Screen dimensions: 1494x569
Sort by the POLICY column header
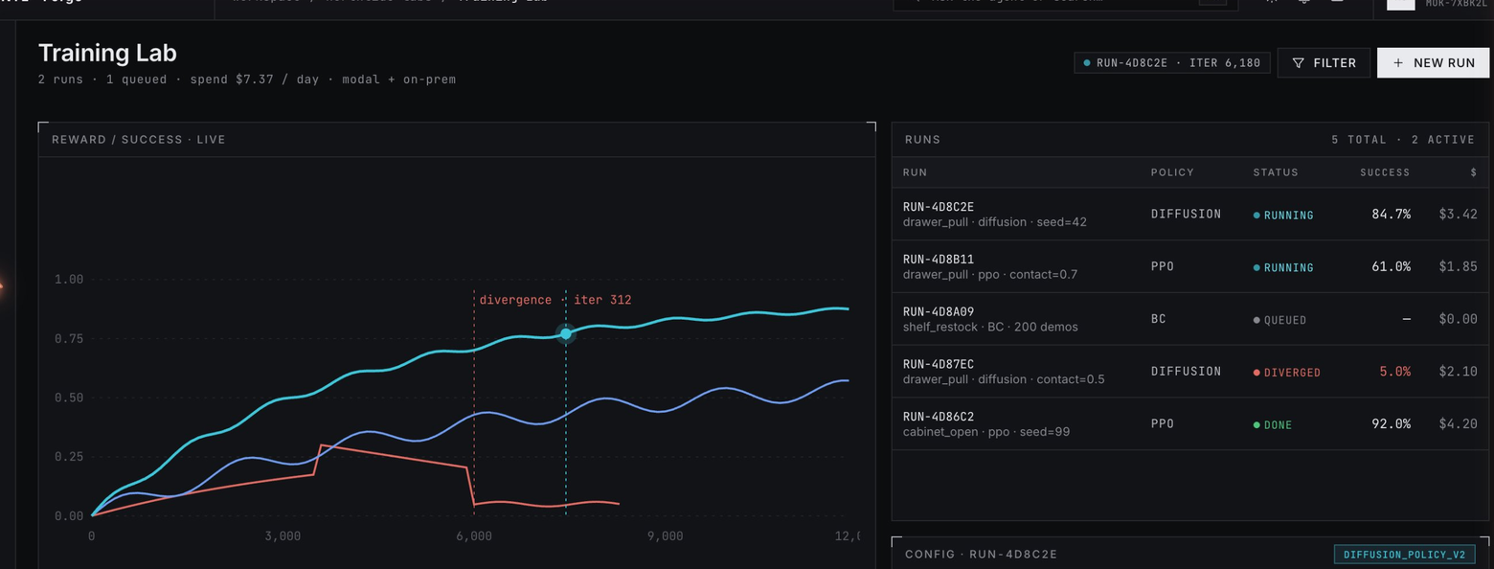(x=1172, y=172)
